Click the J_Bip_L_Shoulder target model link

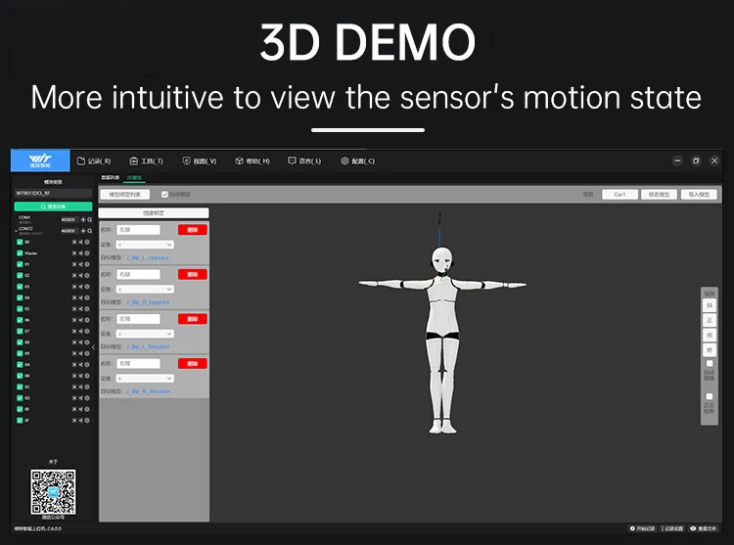tap(148, 346)
